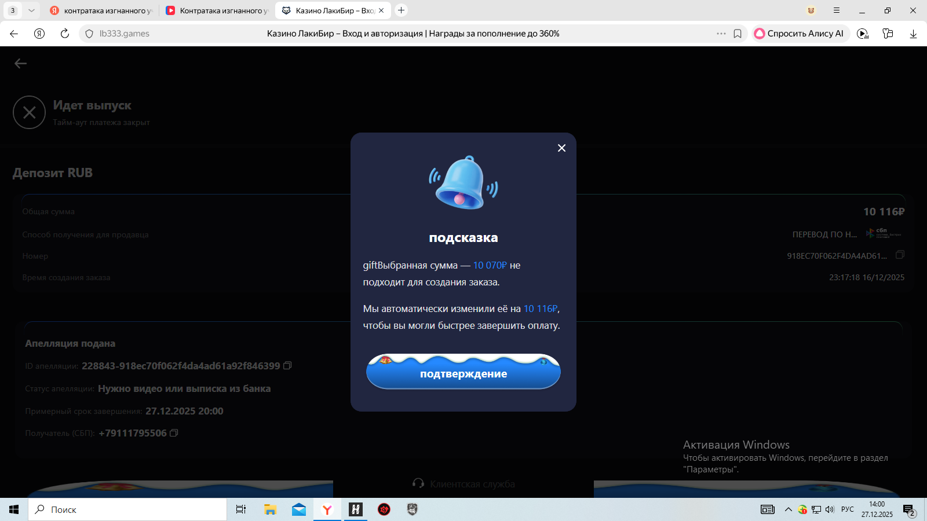Reload the page in browser
The image size is (927, 521).
(65, 34)
